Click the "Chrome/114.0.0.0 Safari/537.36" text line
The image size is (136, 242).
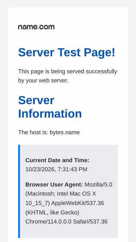click(66, 222)
